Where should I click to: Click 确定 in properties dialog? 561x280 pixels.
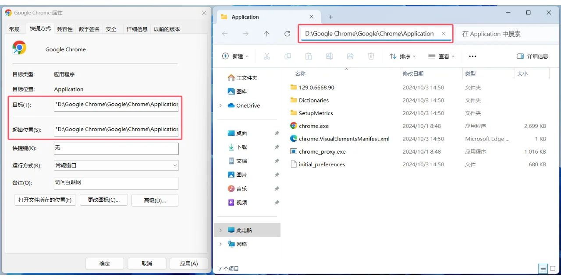point(105,263)
